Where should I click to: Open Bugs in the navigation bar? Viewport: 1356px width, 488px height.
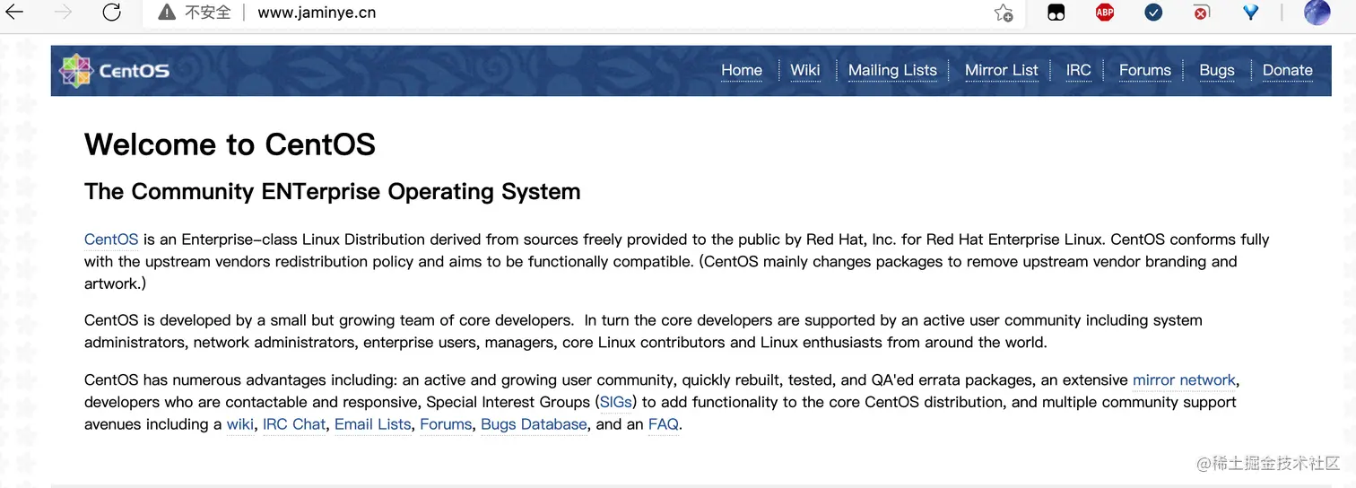(1216, 71)
